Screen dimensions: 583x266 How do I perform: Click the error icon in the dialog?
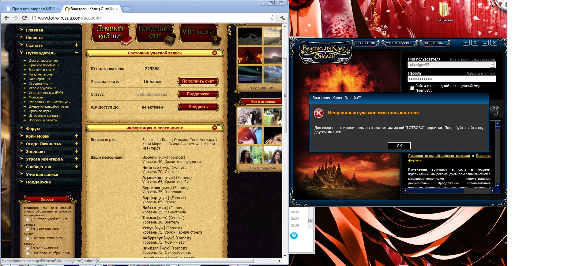point(319,113)
